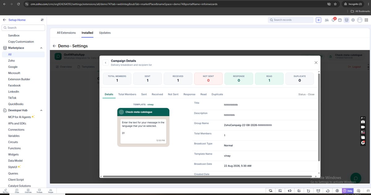Screen dimensions: 371x195
Task: Click the READ stat card
Action: tap(269, 79)
